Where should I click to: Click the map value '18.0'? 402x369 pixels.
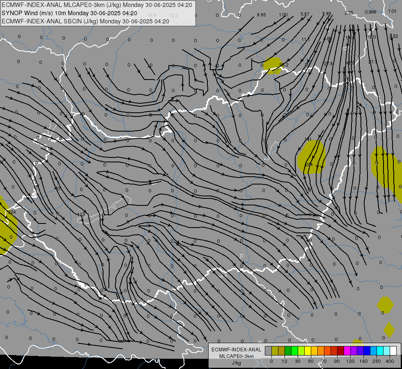(x=372, y=37)
